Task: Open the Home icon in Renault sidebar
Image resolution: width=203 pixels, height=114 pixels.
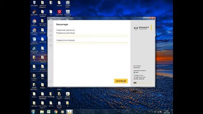Action: click(x=50, y=30)
